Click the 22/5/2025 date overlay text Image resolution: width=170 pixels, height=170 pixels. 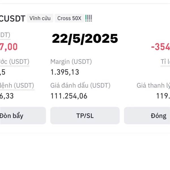(85, 39)
